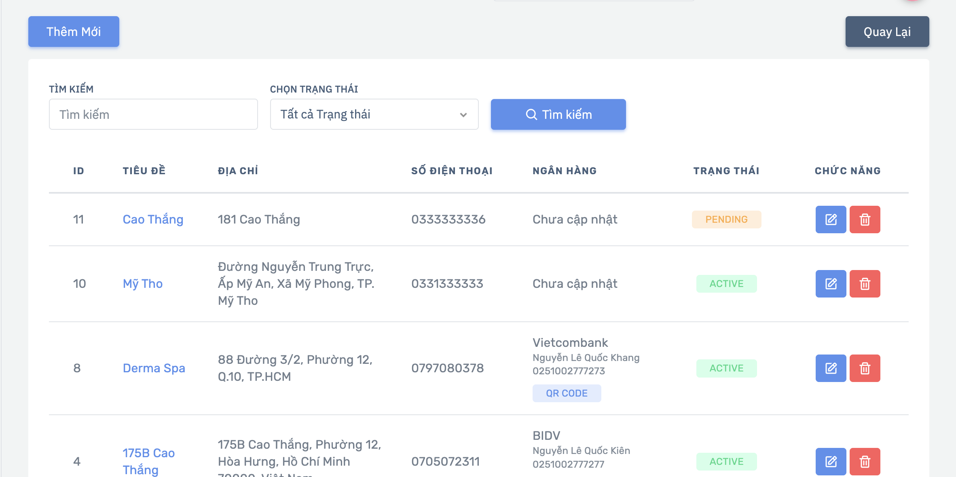Open the 175B Cao Thắng link

point(149,461)
